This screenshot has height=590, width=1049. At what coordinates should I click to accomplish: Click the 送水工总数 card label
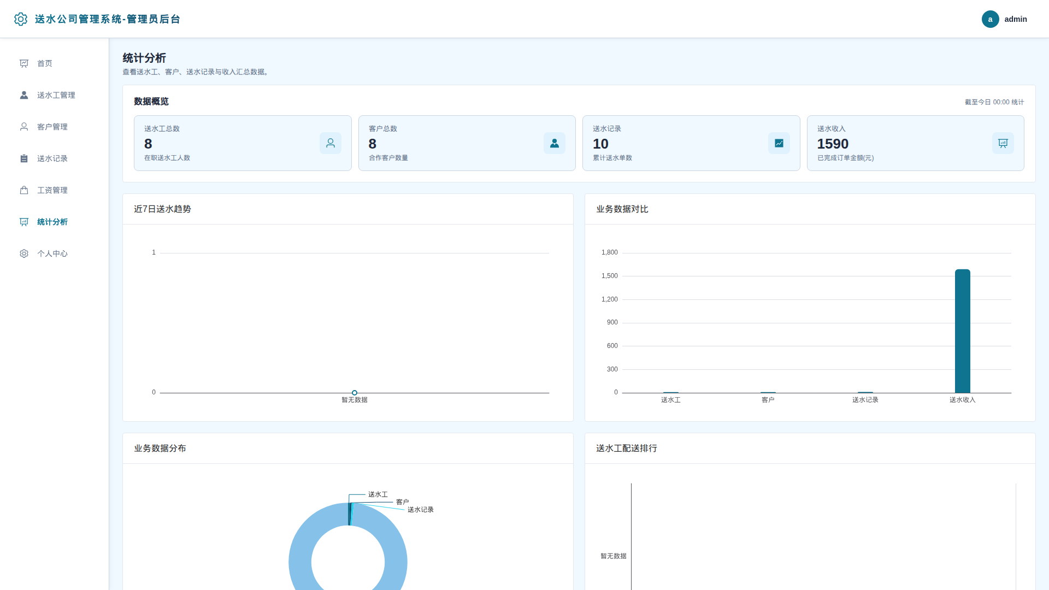162,129
